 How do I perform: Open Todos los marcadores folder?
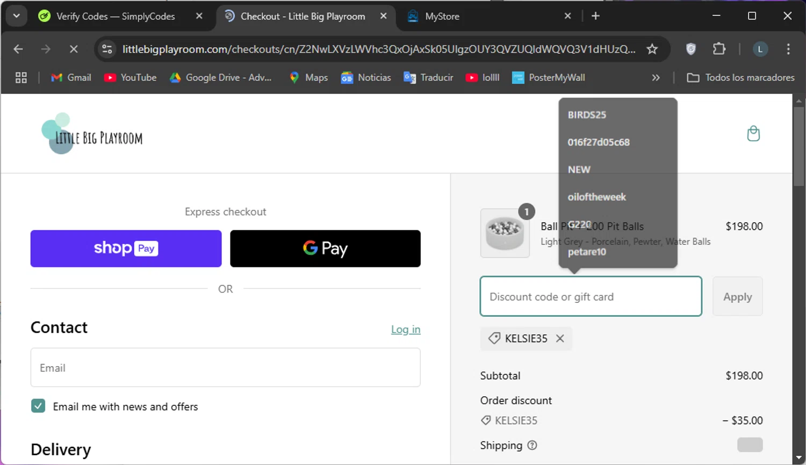coord(740,78)
